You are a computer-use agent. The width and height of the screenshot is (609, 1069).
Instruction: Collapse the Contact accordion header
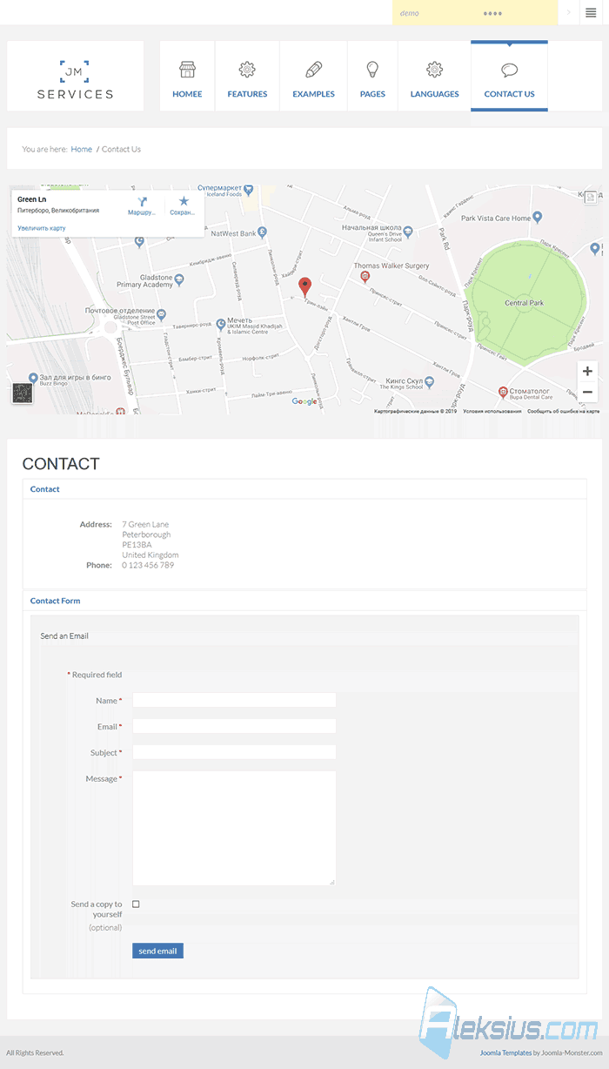pyautogui.click(x=304, y=489)
